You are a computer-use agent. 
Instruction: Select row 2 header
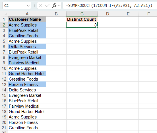tap(4, 25)
